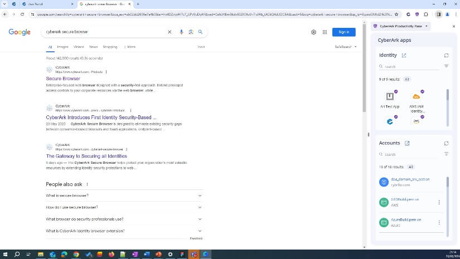Start Google voice search with microphone
The width and height of the screenshot is (460, 259).
tap(181, 32)
